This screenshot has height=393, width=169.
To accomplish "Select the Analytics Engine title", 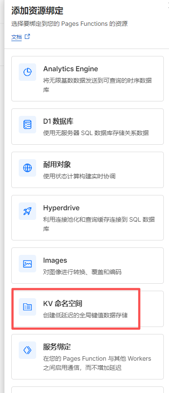I will pos(71,69).
